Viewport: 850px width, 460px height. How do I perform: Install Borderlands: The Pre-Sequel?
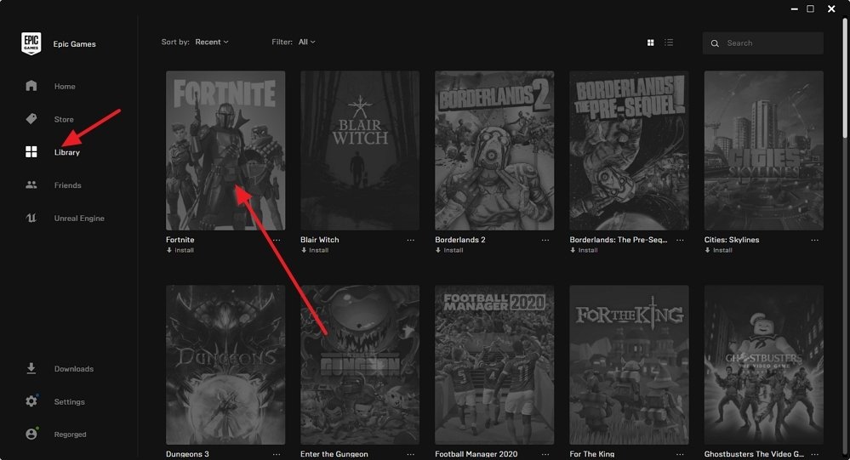click(x=584, y=250)
